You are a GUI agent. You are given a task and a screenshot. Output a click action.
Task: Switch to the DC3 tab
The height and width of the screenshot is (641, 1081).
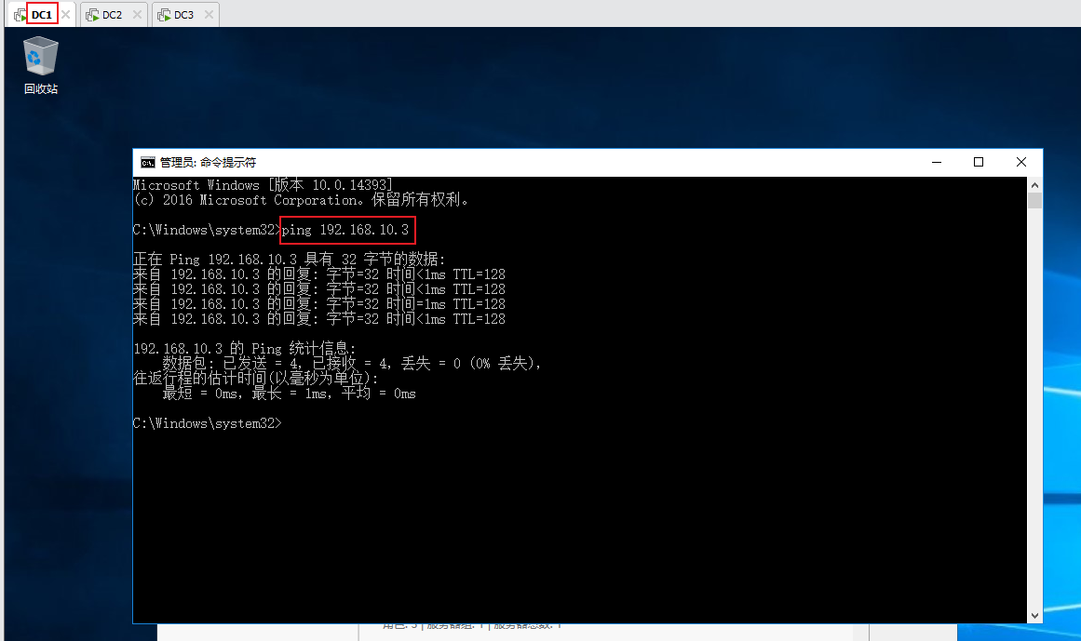click(183, 15)
